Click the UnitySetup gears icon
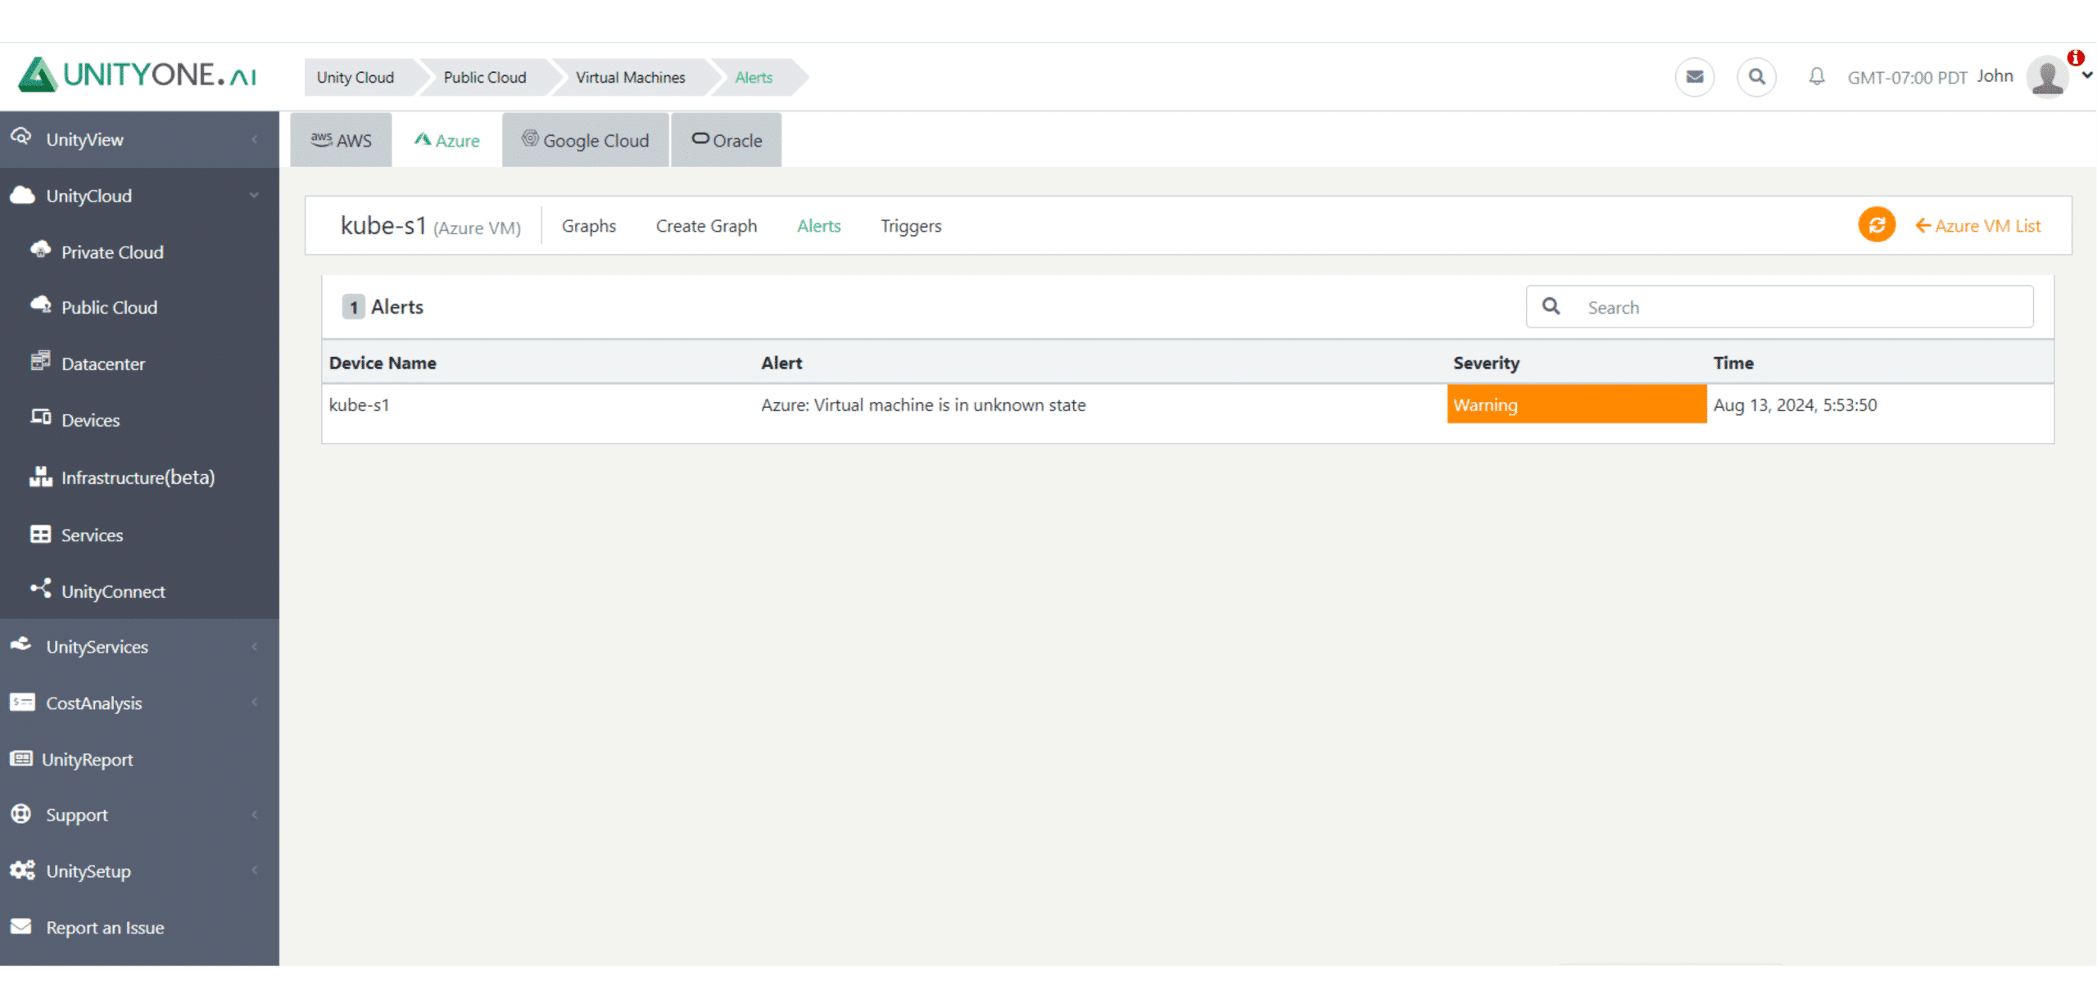 [x=22, y=870]
